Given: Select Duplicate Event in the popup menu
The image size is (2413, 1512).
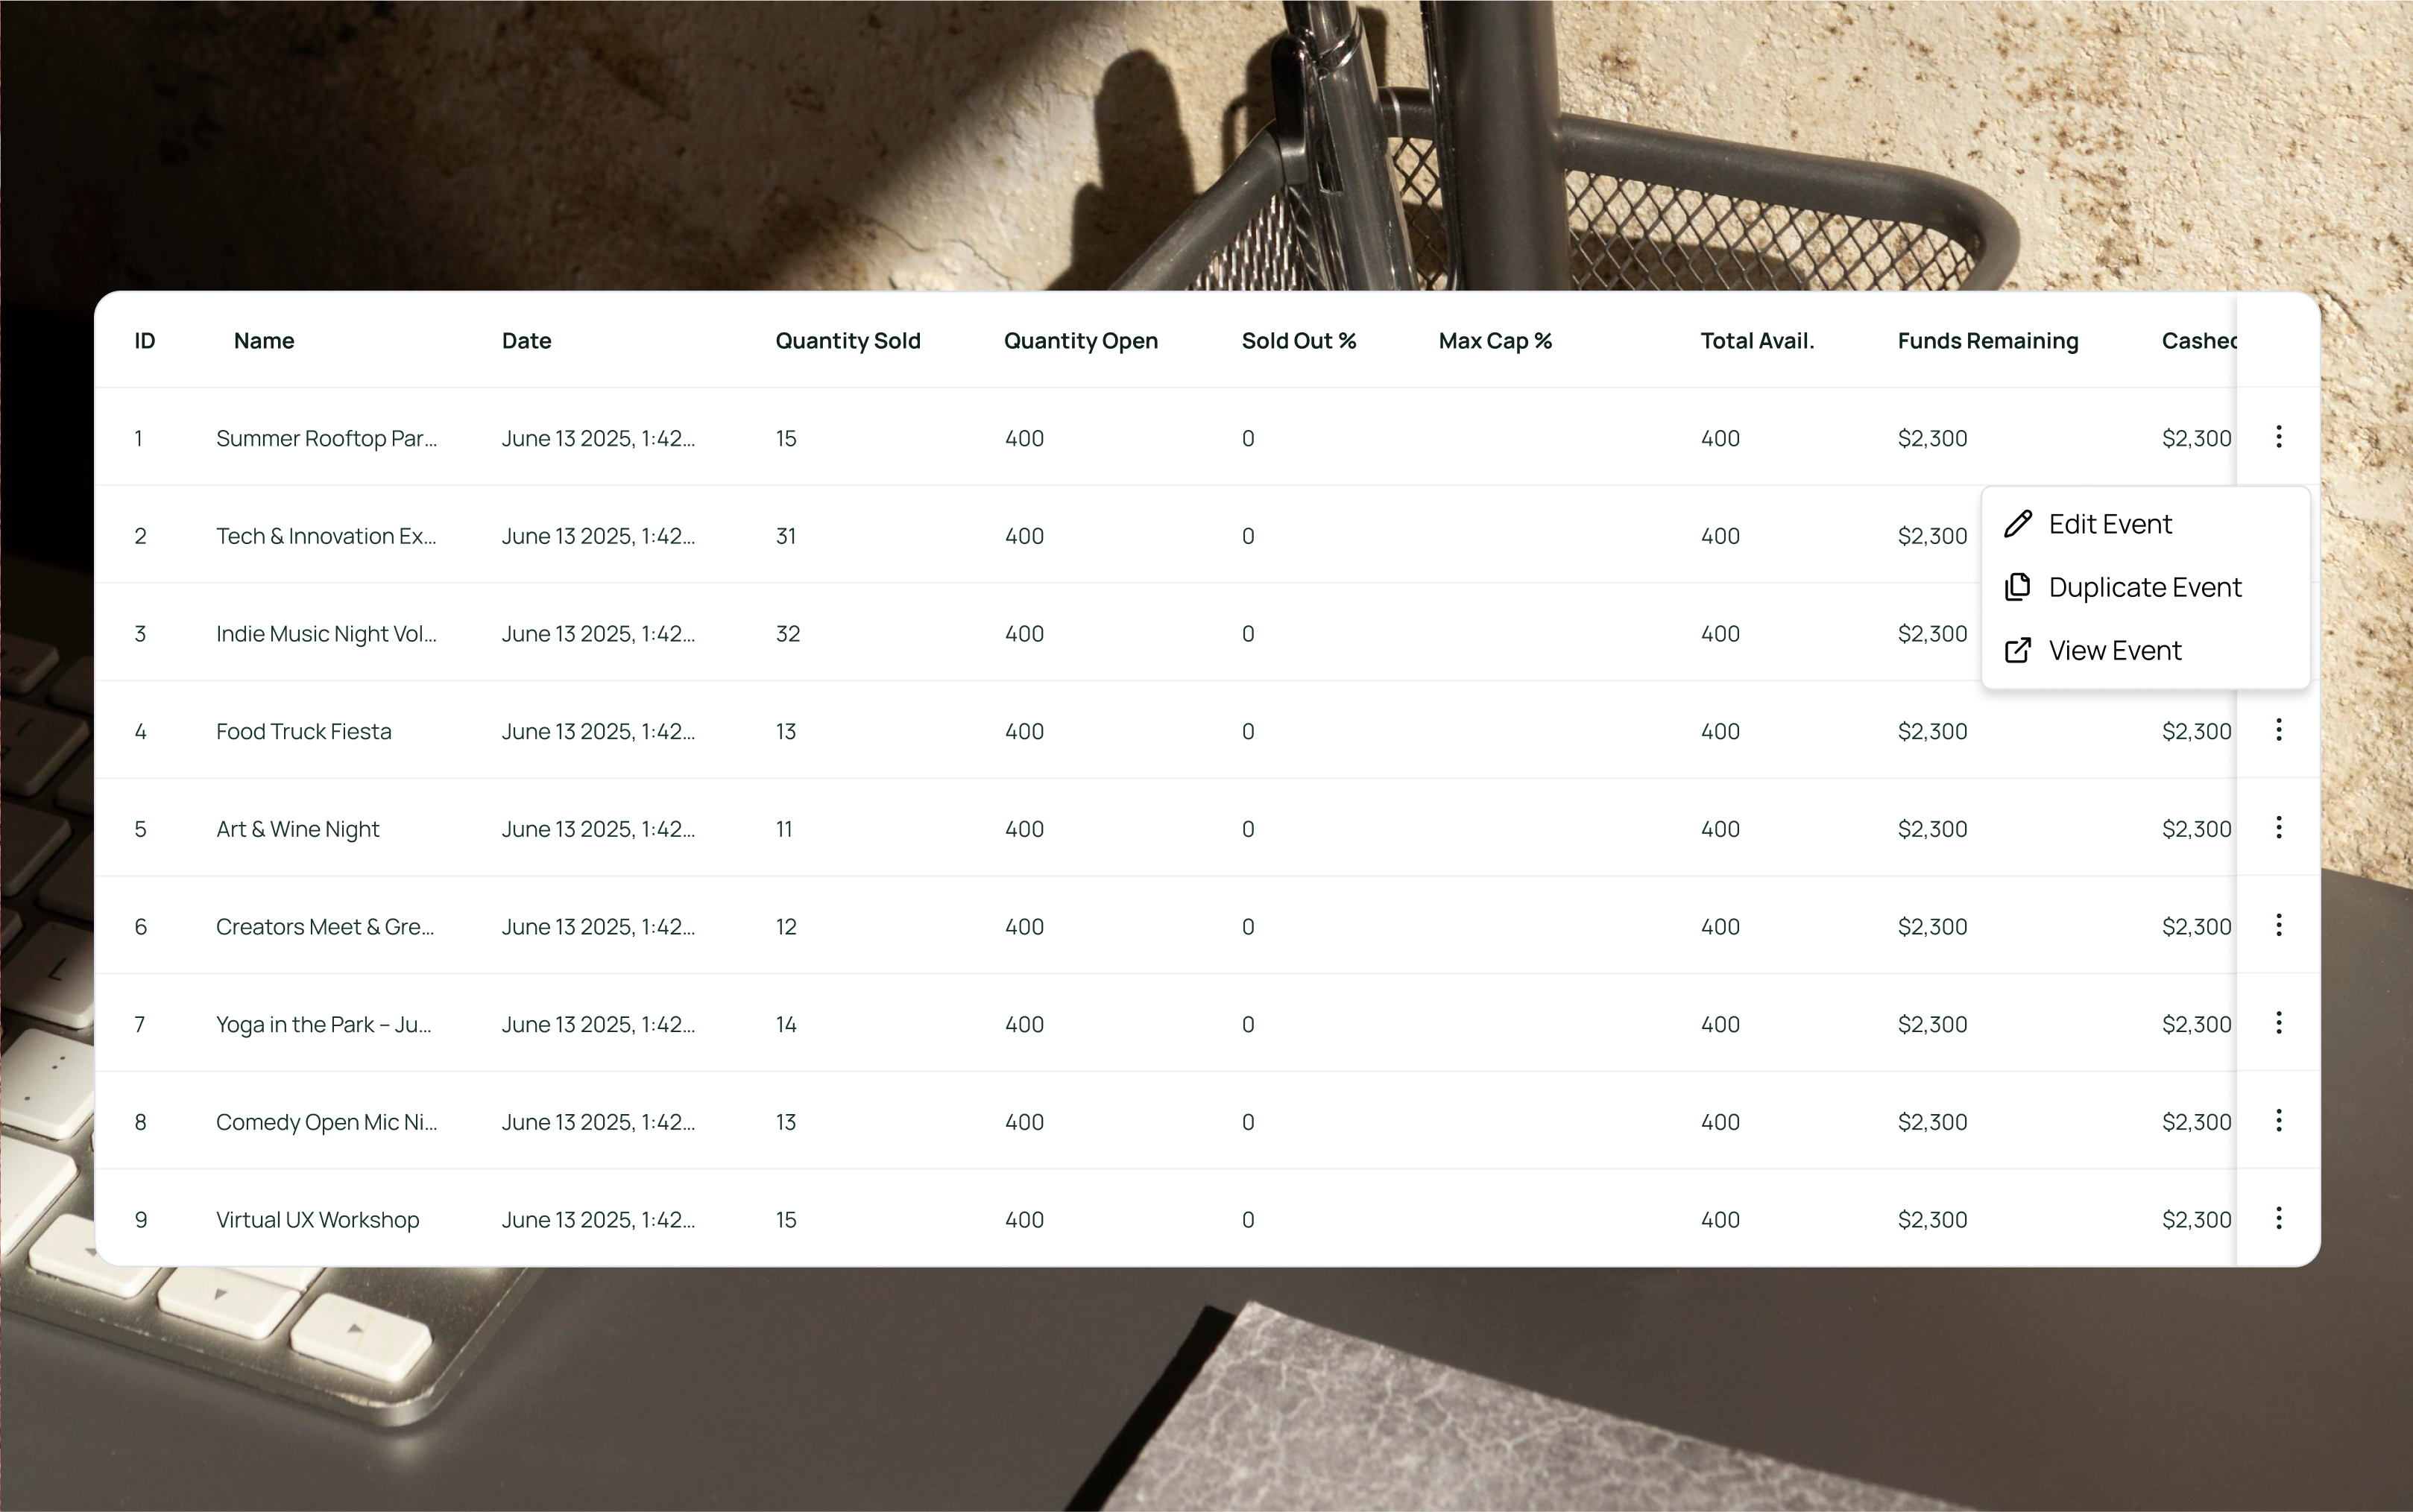Looking at the screenshot, I should coord(2145,587).
